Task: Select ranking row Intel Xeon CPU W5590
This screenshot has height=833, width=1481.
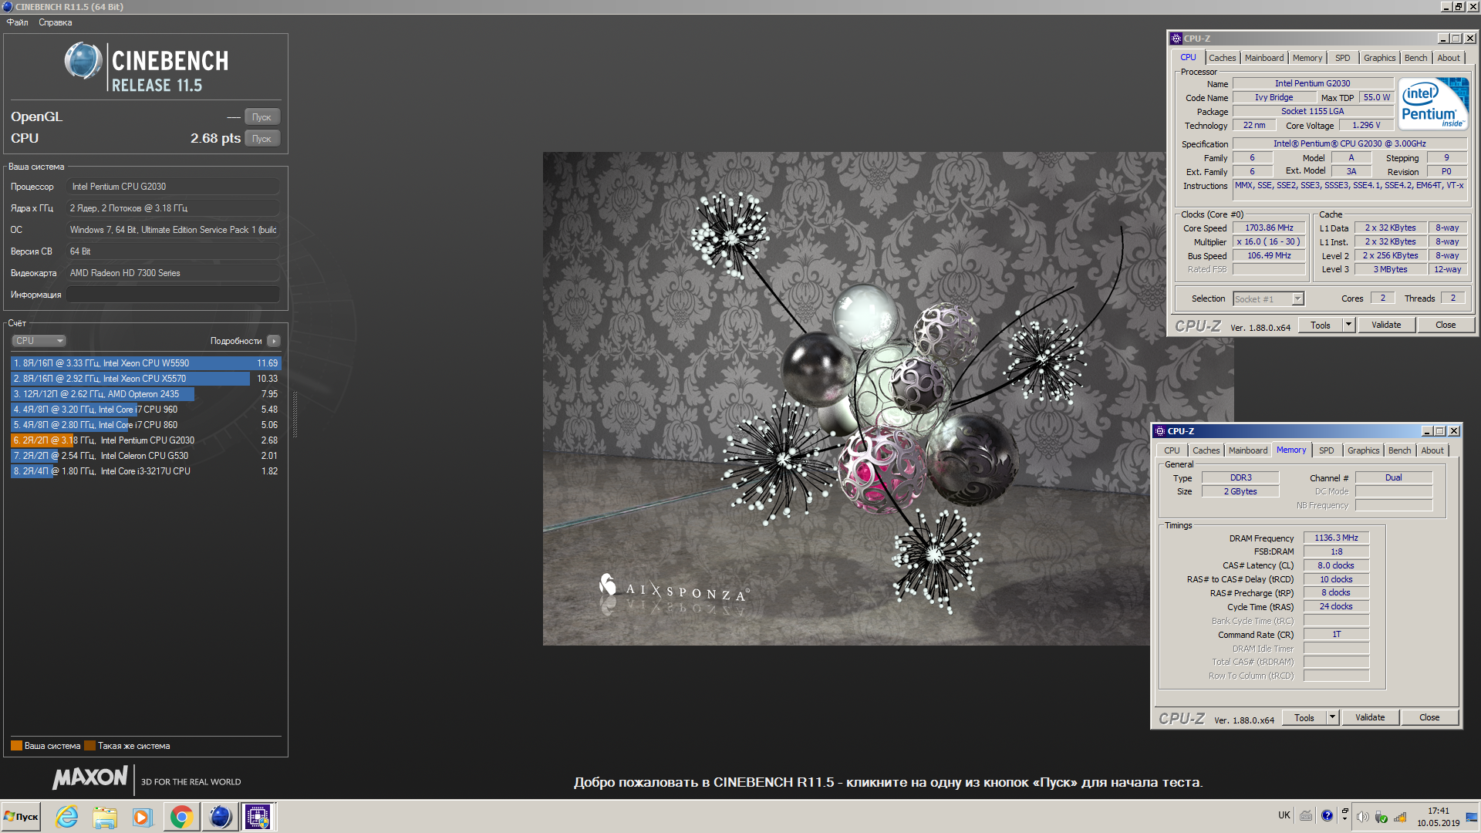Action: click(x=146, y=363)
